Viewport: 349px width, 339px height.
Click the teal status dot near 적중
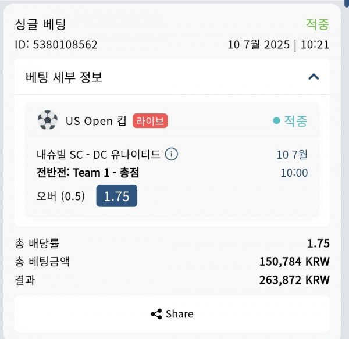(x=276, y=121)
